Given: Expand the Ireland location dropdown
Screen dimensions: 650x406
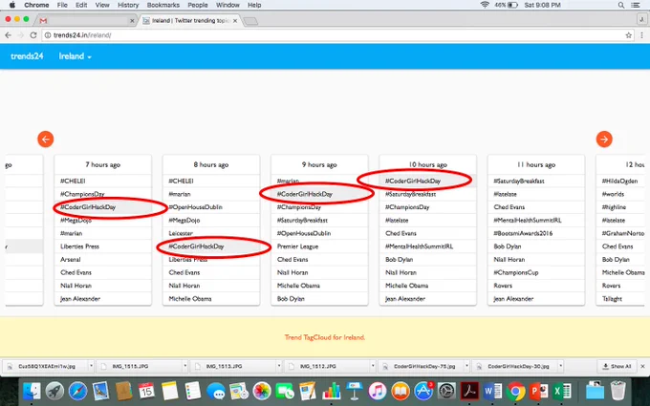Looking at the screenshot, I should click(75, 56).
